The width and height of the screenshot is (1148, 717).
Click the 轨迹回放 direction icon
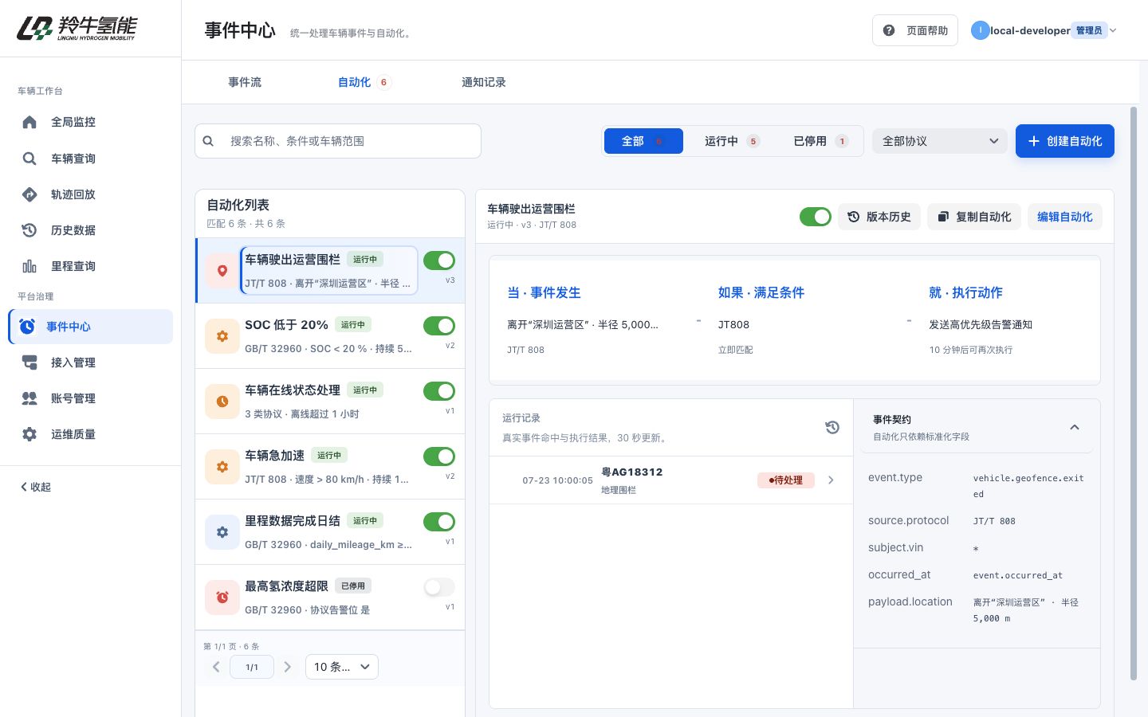pos(29,194)
